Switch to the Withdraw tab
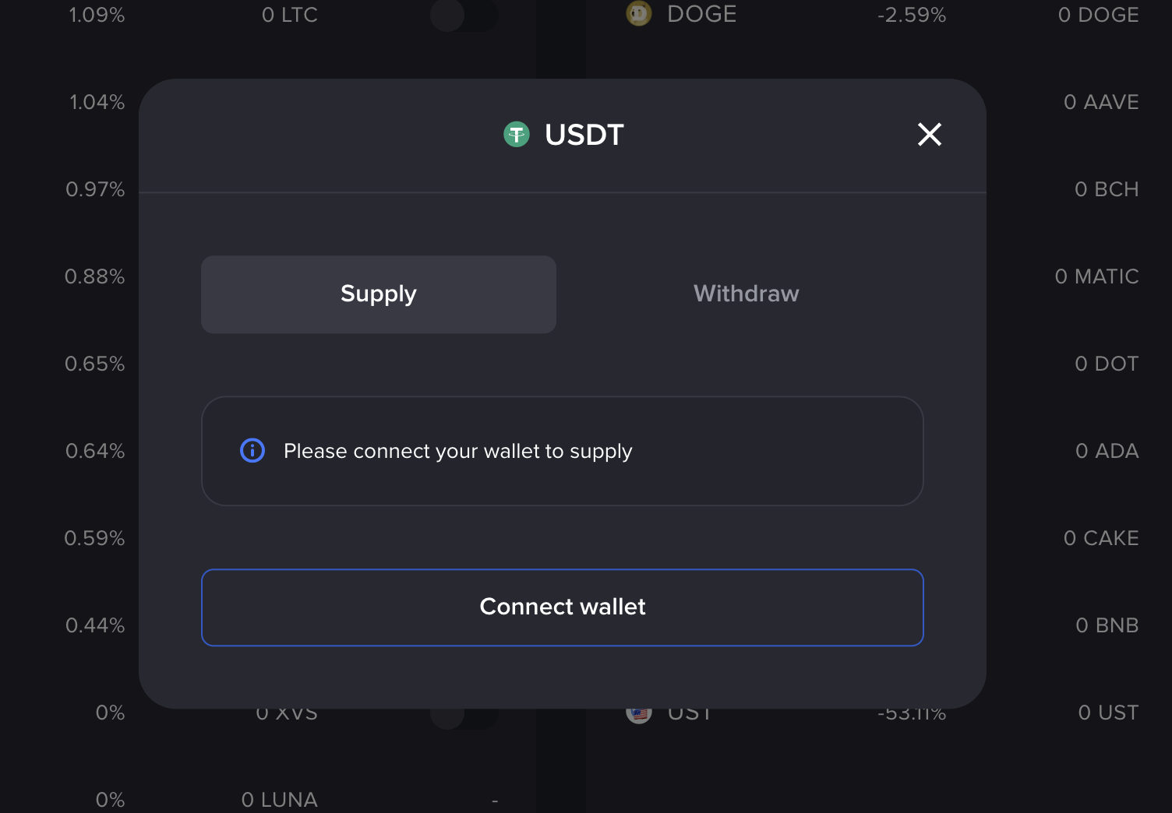 coord(746,294)
